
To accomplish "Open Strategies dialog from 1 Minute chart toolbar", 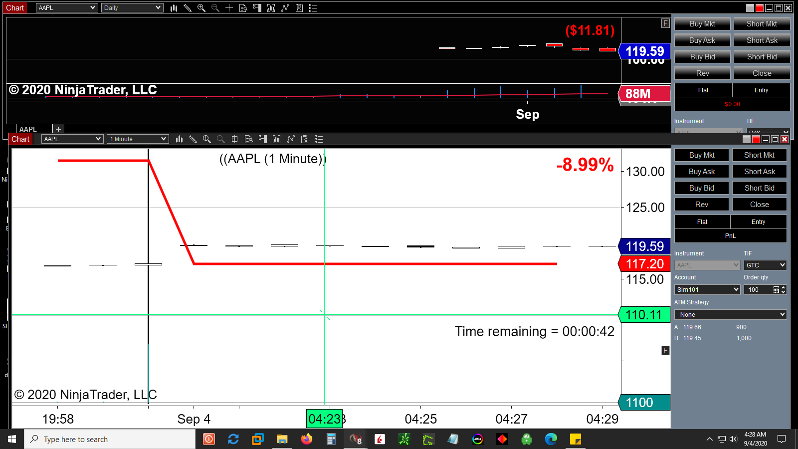I will 291,139.
